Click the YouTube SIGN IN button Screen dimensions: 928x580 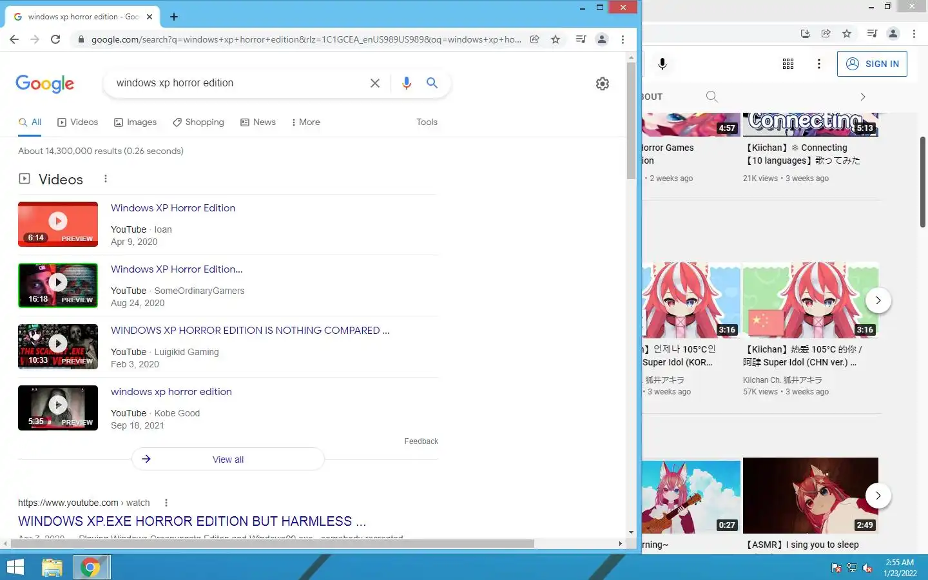click(872, 64)
